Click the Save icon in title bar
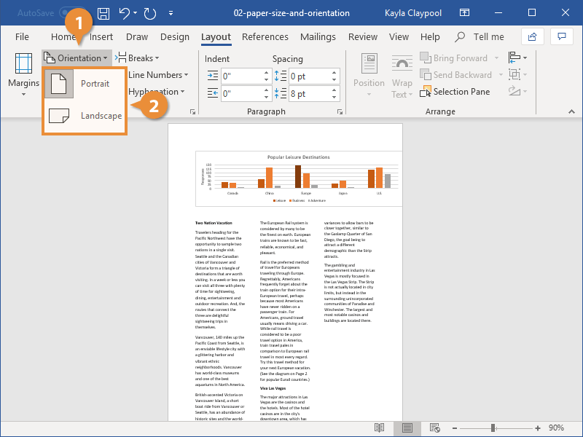 [x=103, y=13]
